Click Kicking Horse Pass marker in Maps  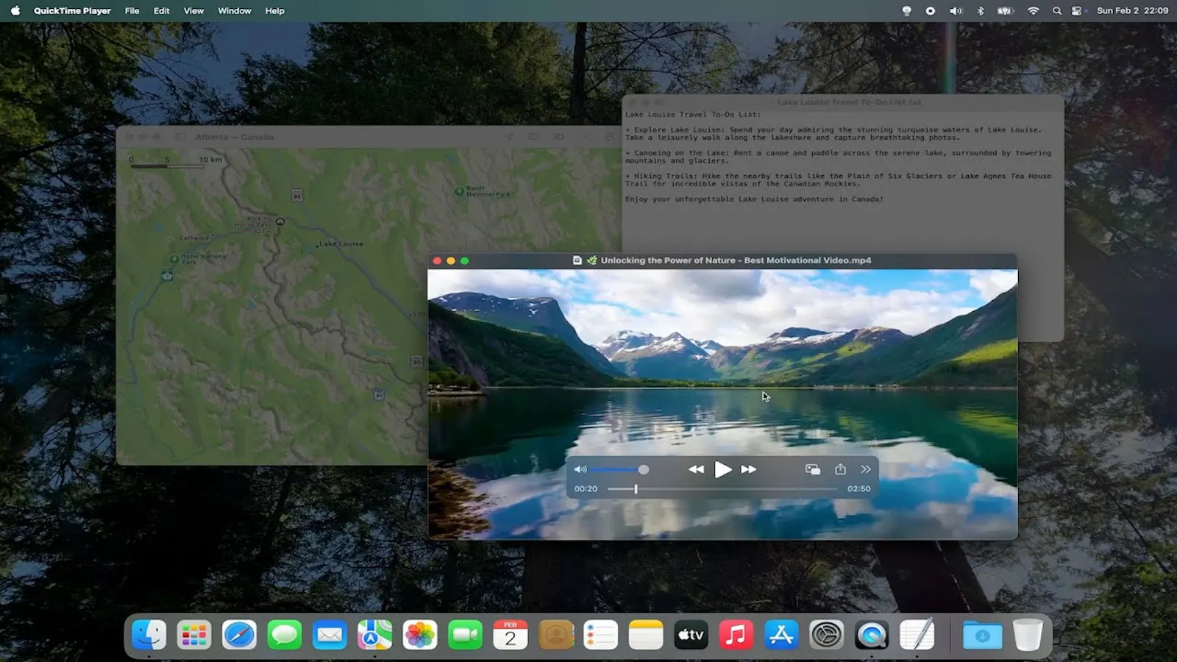tap(280, 221)
